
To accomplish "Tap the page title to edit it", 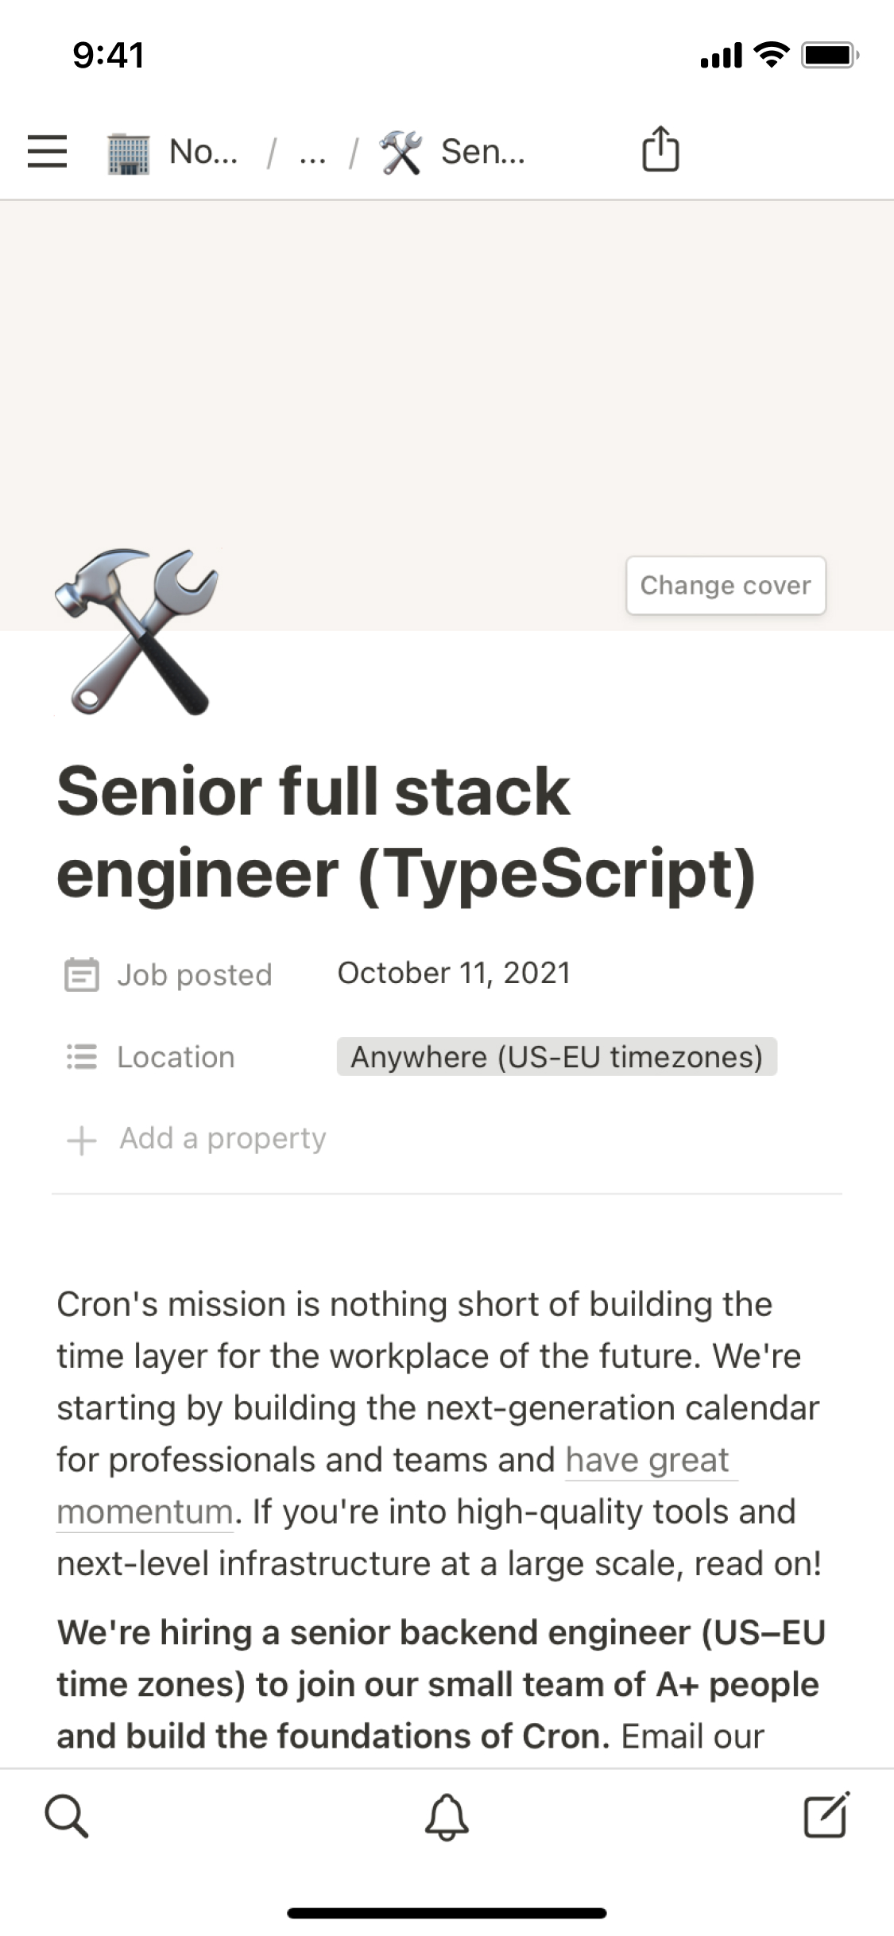I will click(405, 832).
